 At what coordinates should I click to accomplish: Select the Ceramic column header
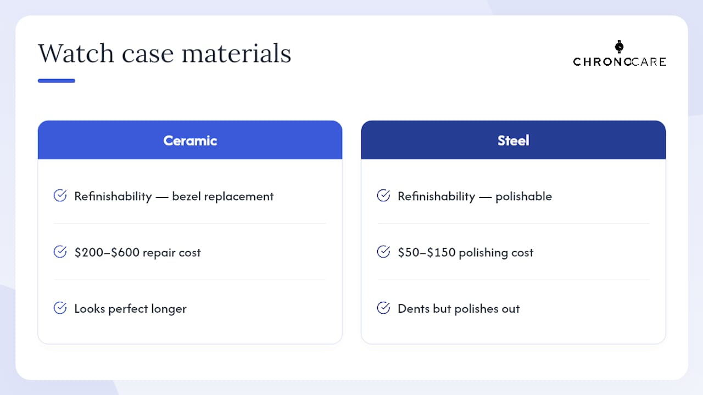(190, 140)
